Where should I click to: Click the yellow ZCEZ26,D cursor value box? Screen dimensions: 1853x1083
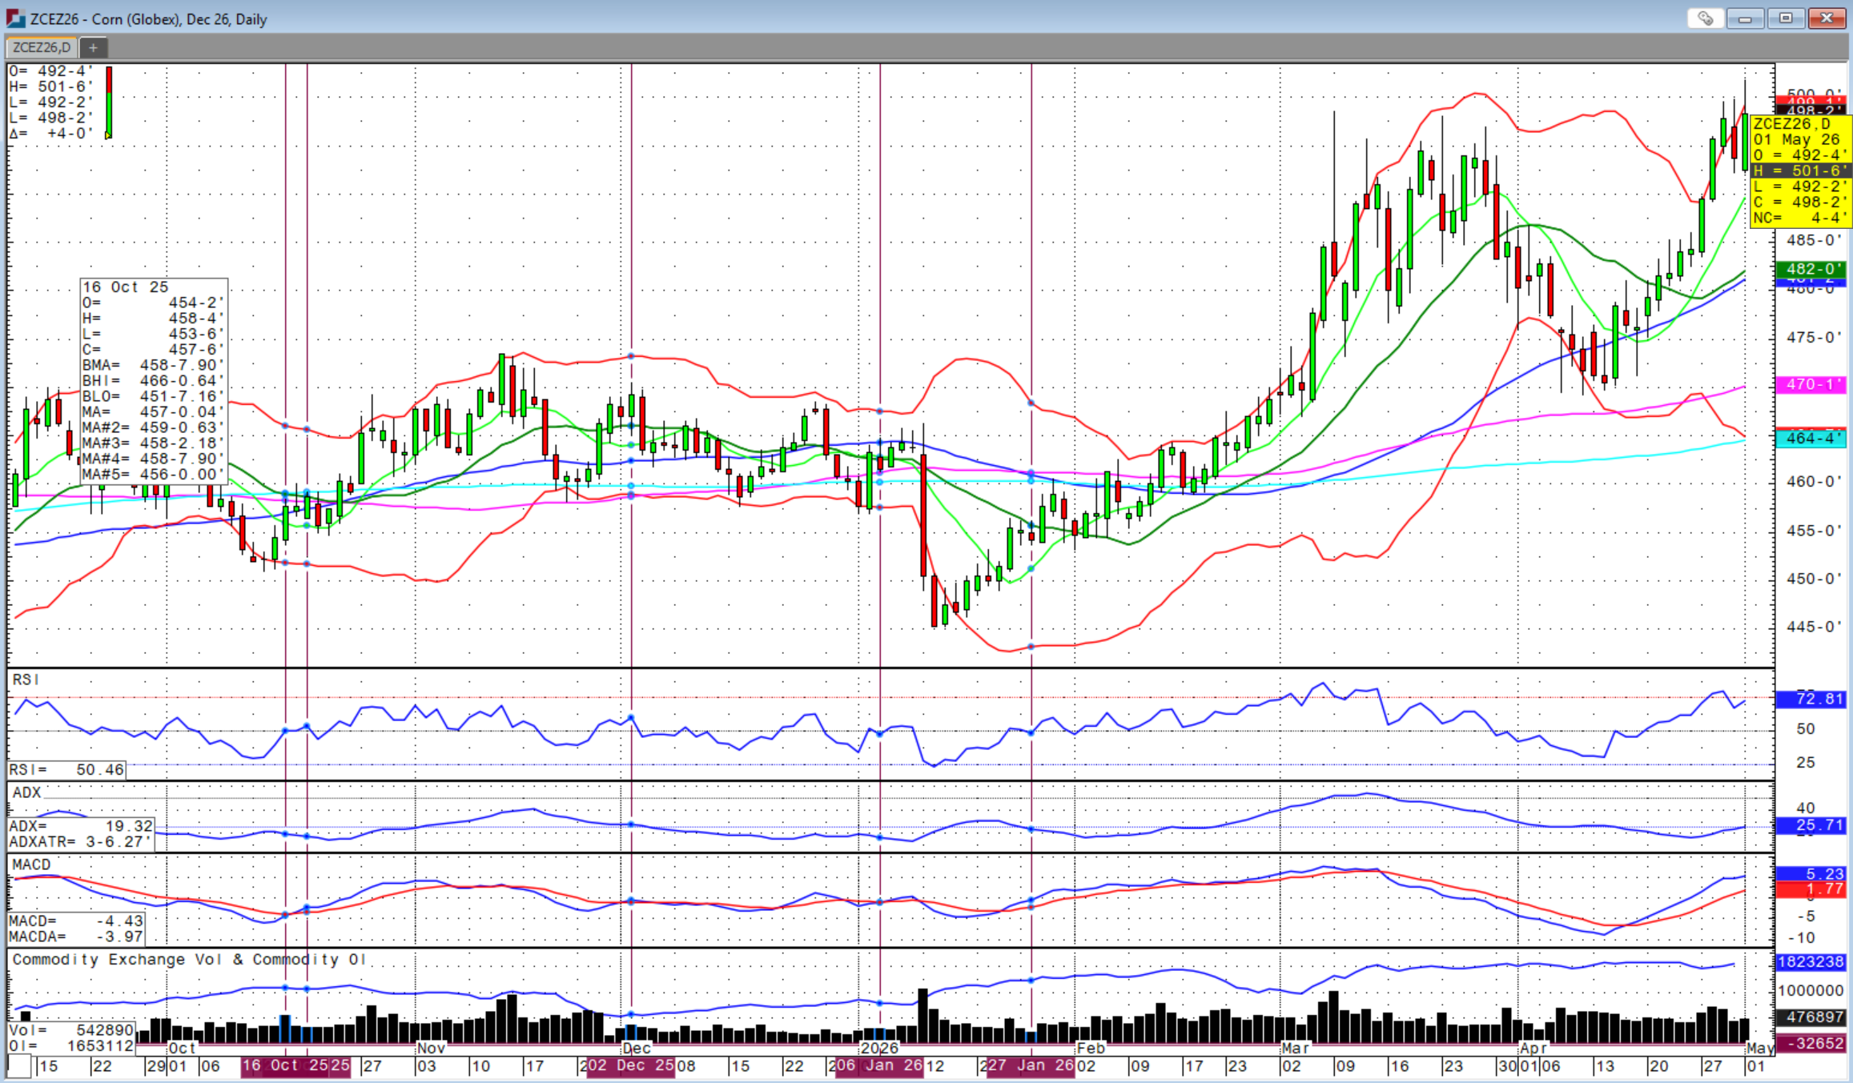coord(1801,171)
